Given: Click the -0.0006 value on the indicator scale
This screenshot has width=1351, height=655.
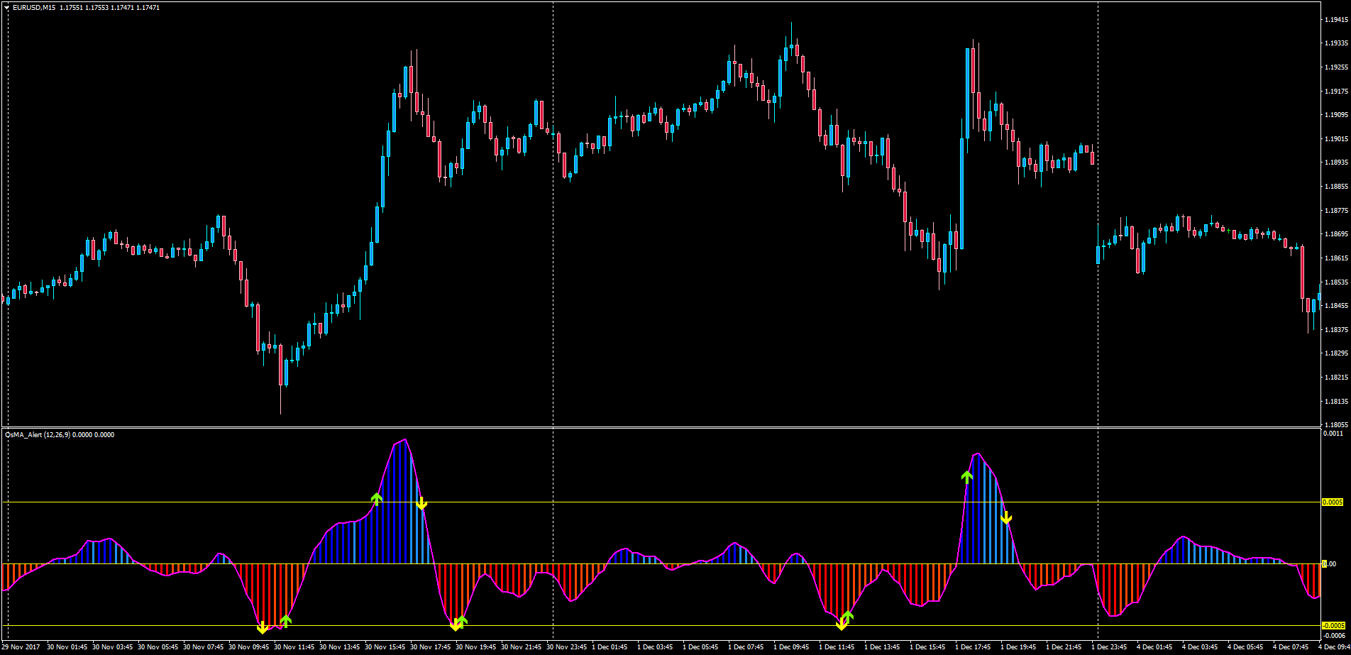Looking at the screenshot, I should click(x=1333, y=636).
